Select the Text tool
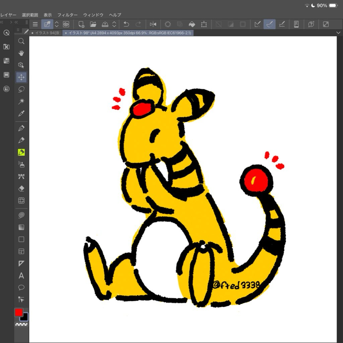343x343 pixels. pyautogui.click(x=21, y=276)
